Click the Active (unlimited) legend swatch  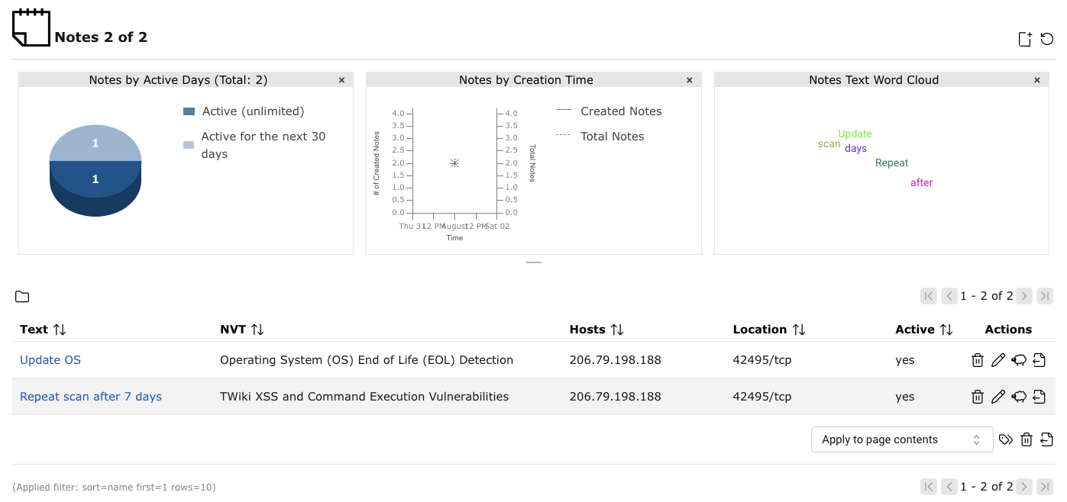[x=189, y=111]
